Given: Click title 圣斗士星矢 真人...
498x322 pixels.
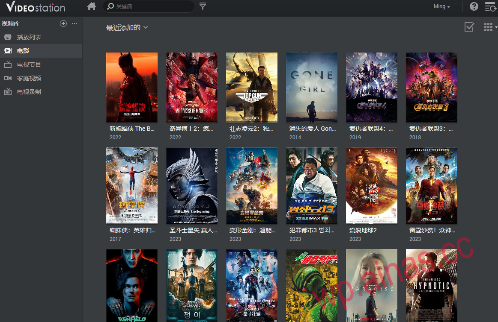Looking at the screenshot, I should click(x=193, y=230).
